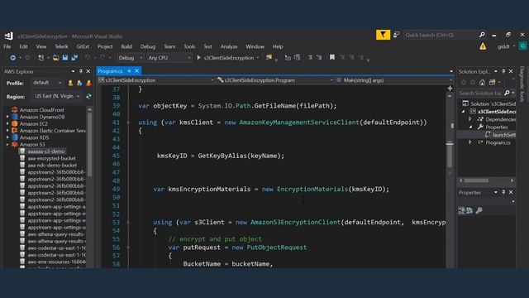Toggle pin on Solution Explorer panel

503,72
